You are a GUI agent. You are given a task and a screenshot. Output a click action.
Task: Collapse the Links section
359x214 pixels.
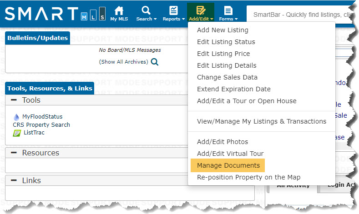pyautogui.click(x=14, y=180)
